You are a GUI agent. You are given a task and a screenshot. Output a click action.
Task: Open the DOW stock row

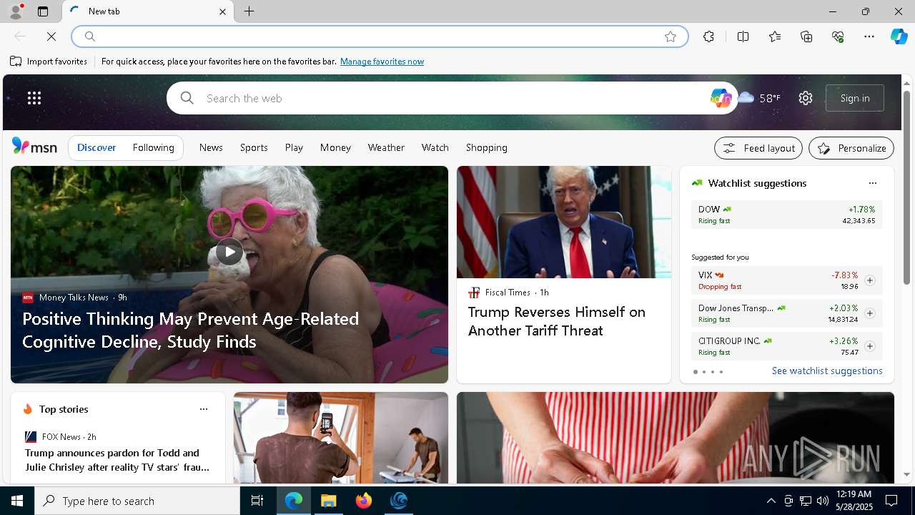pos(786,215)
